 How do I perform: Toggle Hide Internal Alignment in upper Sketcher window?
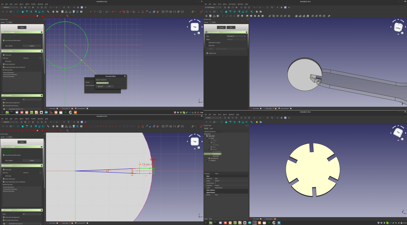coord(4,103)
